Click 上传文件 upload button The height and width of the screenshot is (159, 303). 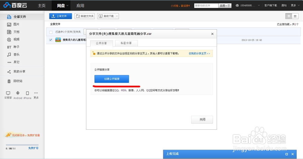click(61, 16)
